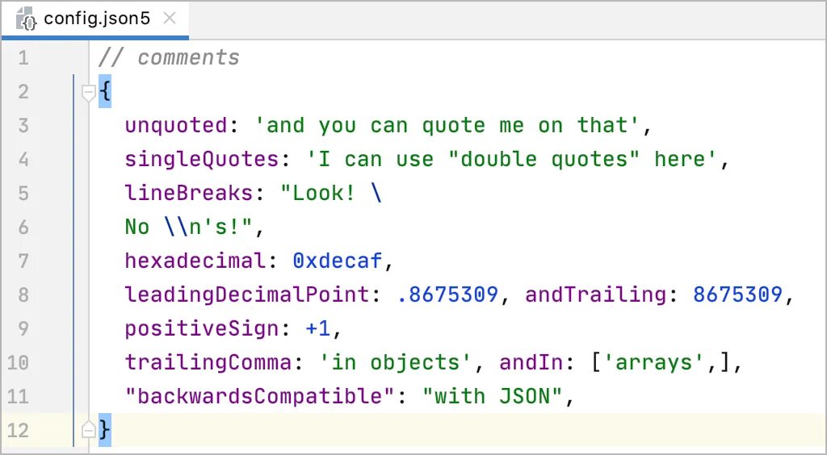Click the 'positiveSign' key
Viewport: 827px width, 455px height.
click(x=202, y=328)
